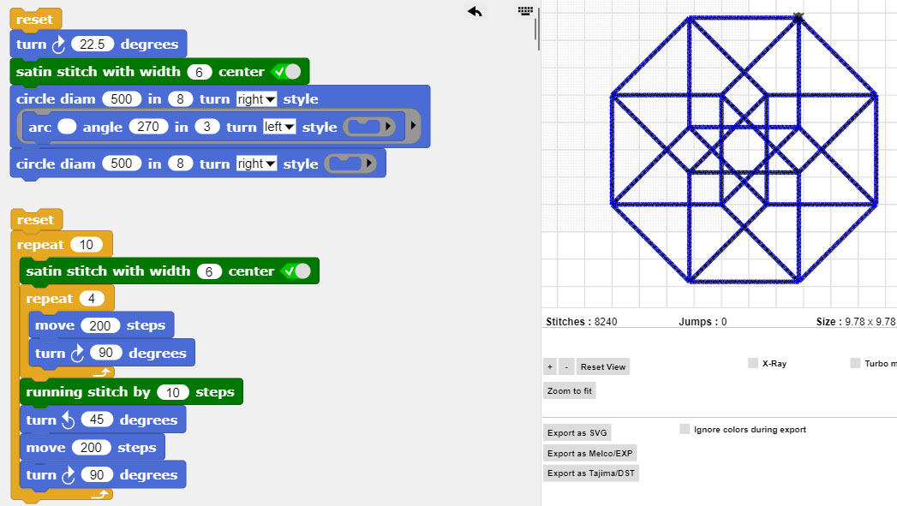The width and height of the screenshot is (897, 506).
Task: Click clockwise arrow in inner turn 90 block
Action: click(78, 354)
